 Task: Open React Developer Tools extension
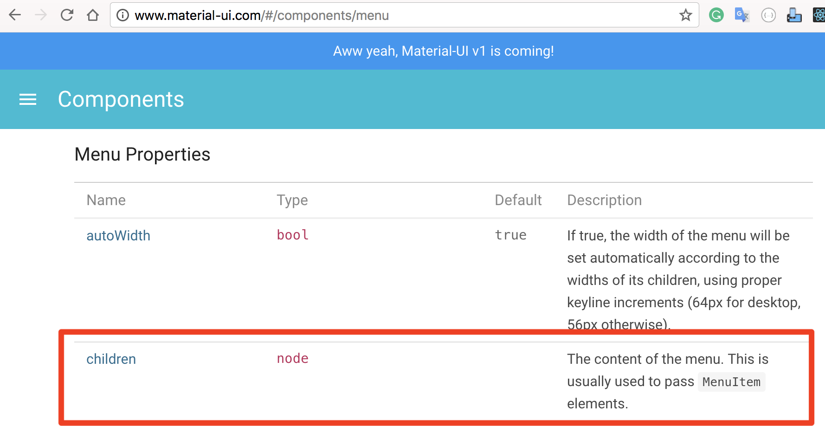819,15
